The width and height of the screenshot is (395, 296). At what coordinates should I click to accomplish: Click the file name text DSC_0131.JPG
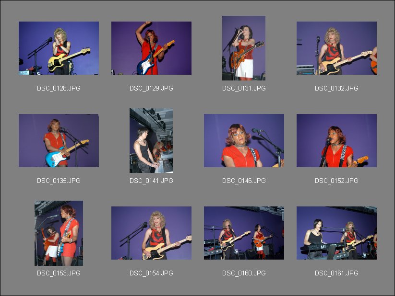pyautogui.click(x=244, y=88)
